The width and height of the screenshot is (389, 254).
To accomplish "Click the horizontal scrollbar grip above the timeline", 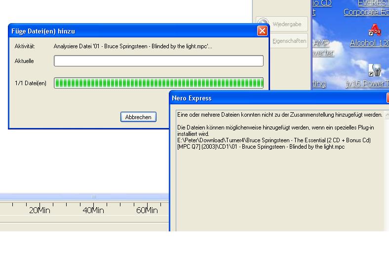I will [x=94, y=196].
